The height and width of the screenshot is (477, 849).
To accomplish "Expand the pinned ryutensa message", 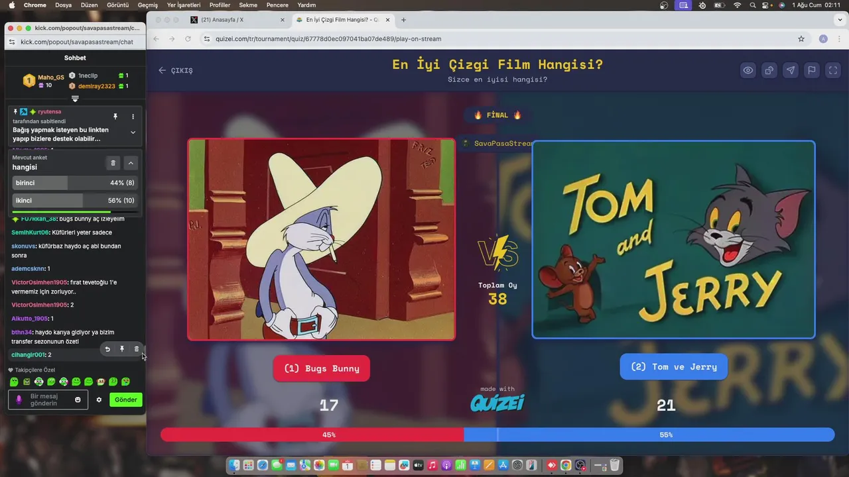I will coord(133,132).
